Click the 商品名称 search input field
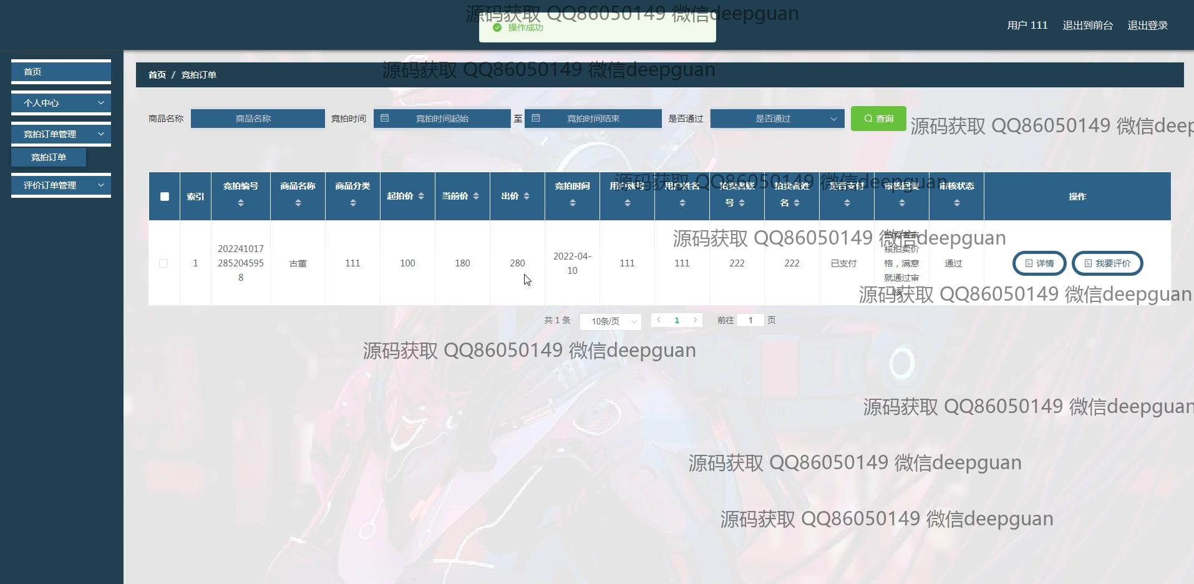 [258, 119]
